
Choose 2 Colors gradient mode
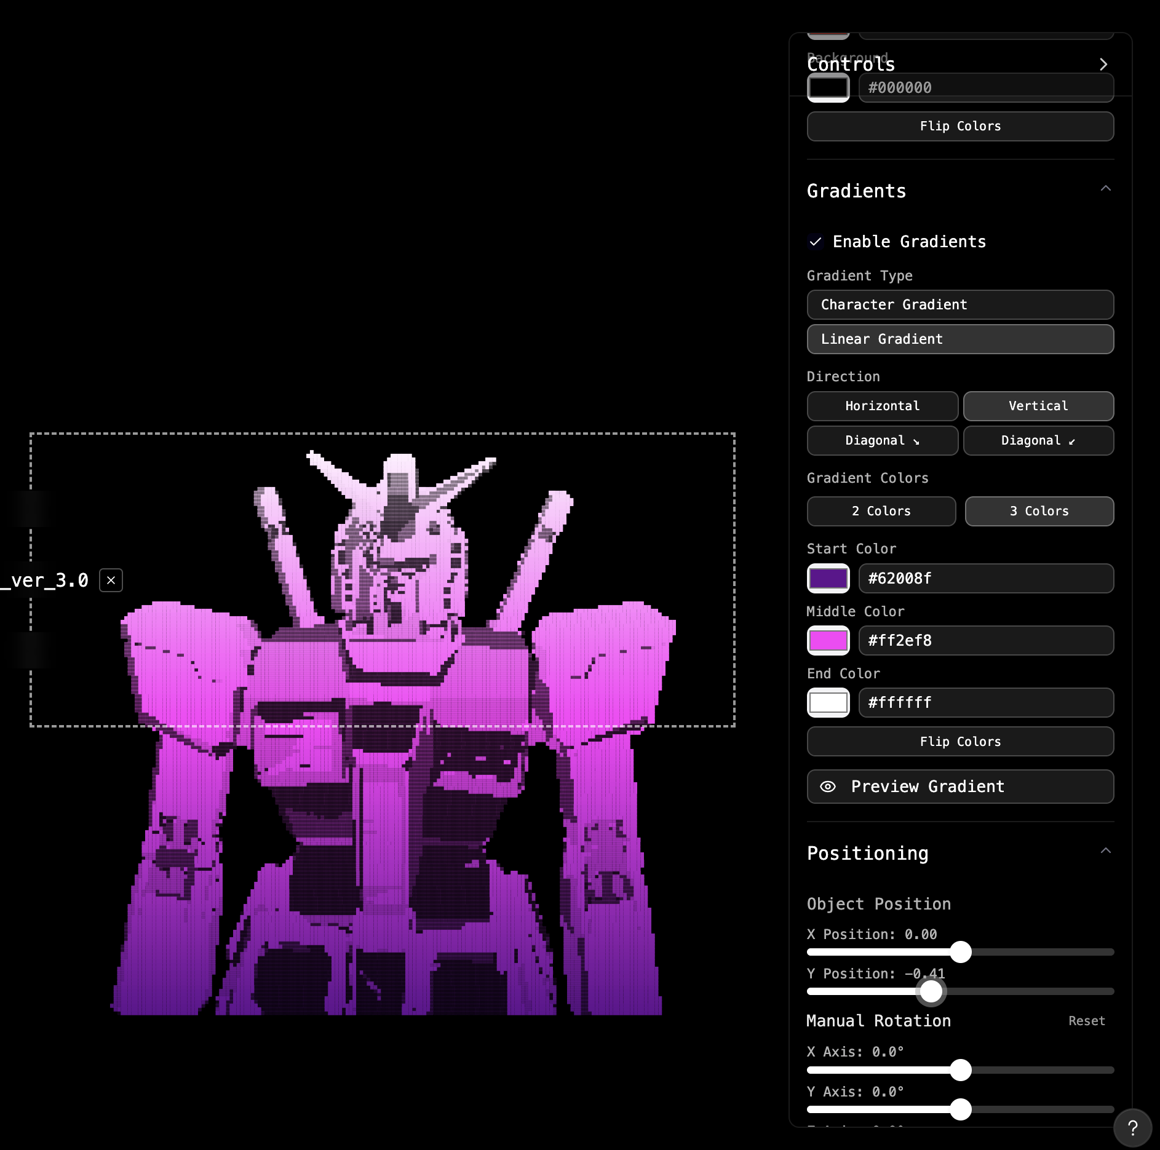coord(881,511)
